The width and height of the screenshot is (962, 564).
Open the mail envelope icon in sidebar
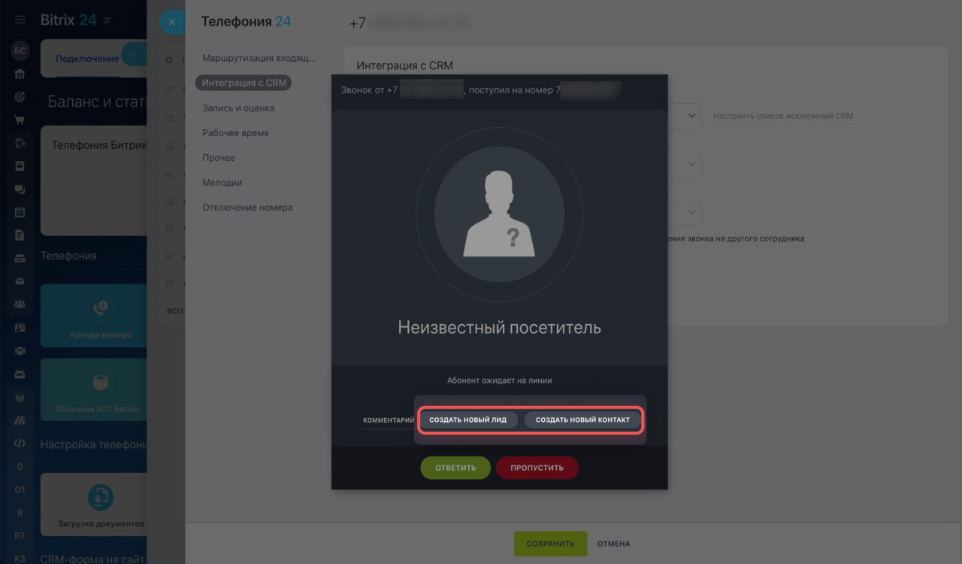pyautogui.click(x=20, y=281)
